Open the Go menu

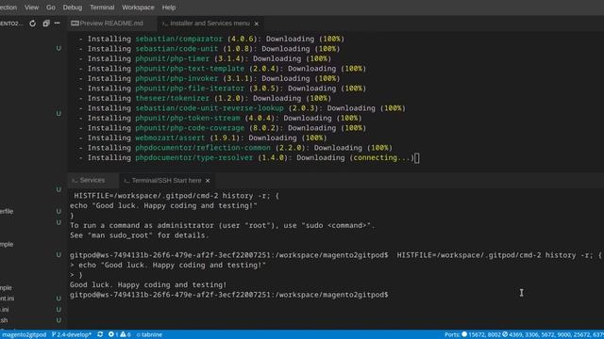coord(51,8)
